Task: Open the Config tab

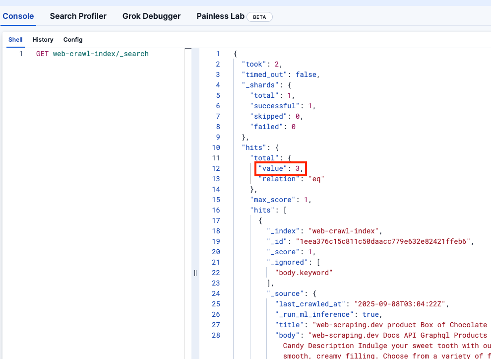Action: (x=73, y=40)
